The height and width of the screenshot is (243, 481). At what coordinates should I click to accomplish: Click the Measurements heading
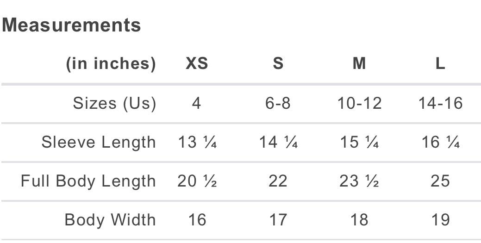pos(72,25)
